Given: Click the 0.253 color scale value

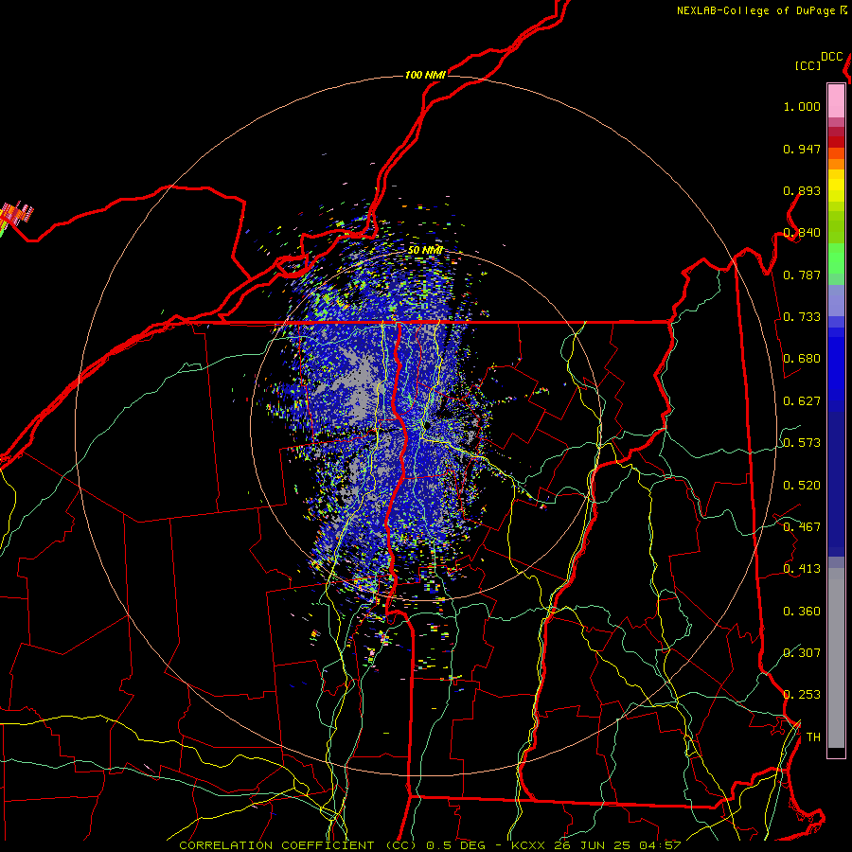Looking at the screenshot, I should [802, 695].
